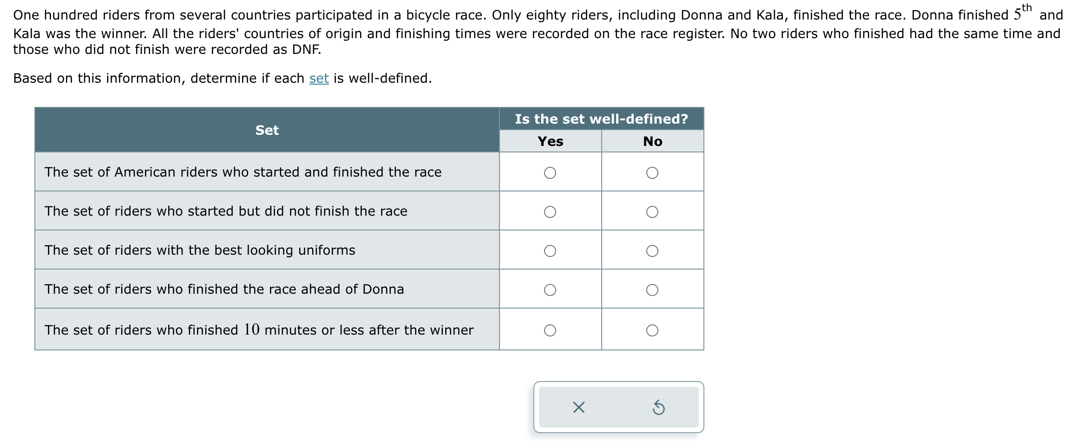Click row text about riders ahead of Donna
Viewport: 1090px width, 448px height.
point(224,289)
